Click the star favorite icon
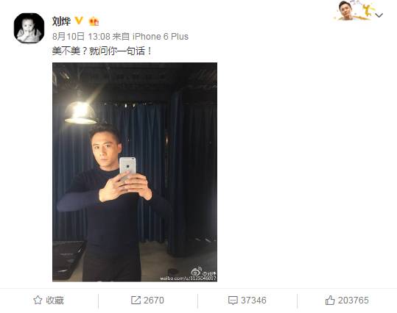 tap(38, 300)
